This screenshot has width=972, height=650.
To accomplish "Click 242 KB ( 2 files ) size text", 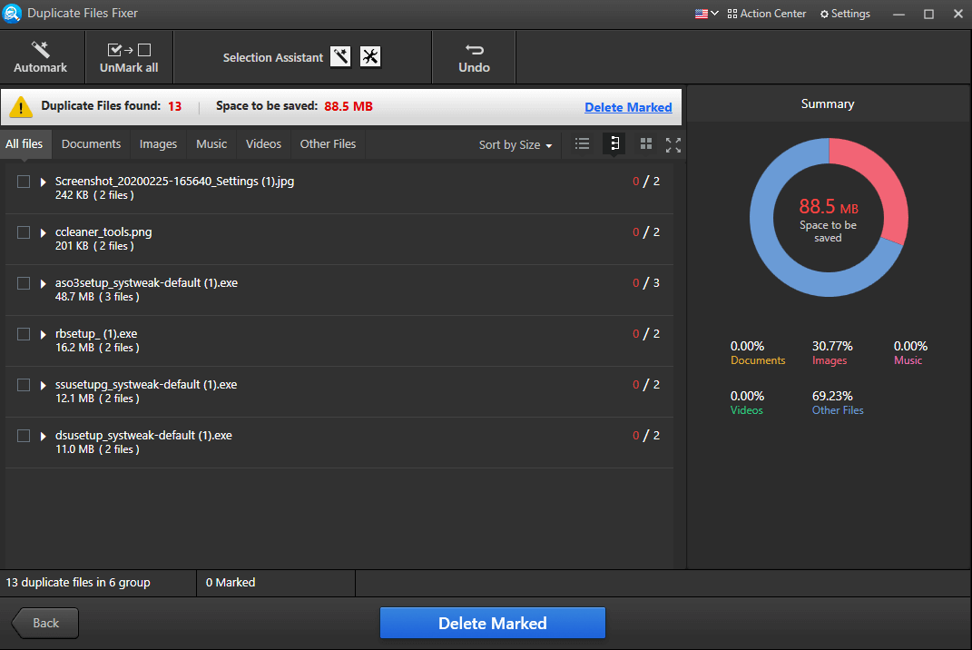I will pos(95,195).
